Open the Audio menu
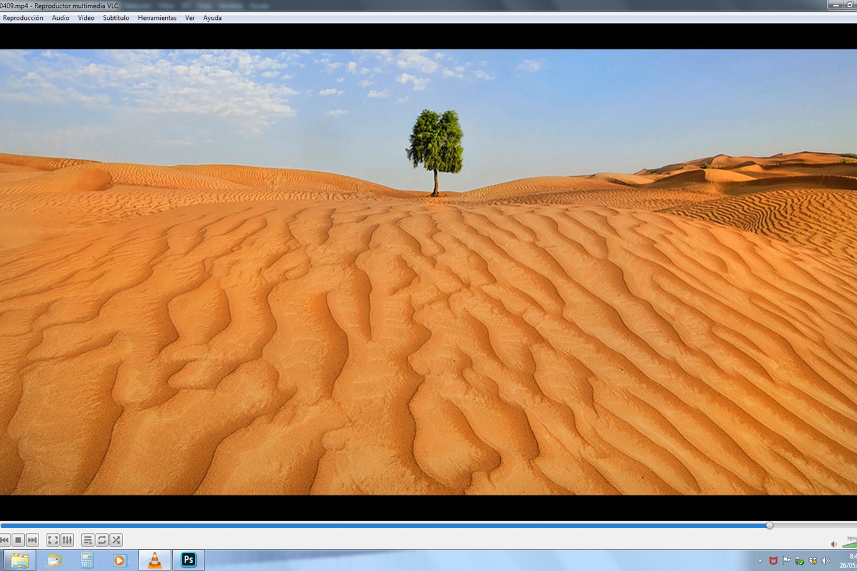Image resolution: width=857 pixels, height=571 pixels. pyautogui.click(x=60, y=18)
